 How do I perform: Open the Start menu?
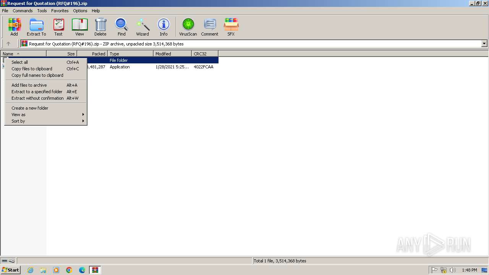pyautogui.click(x=10, y=270)
